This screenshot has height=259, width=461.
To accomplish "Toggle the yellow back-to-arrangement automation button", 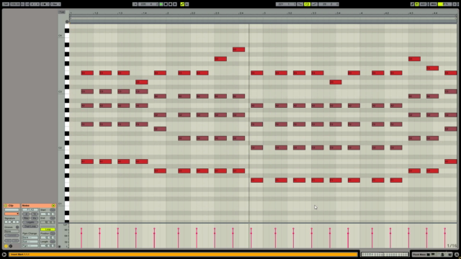I will pos(182,4).
